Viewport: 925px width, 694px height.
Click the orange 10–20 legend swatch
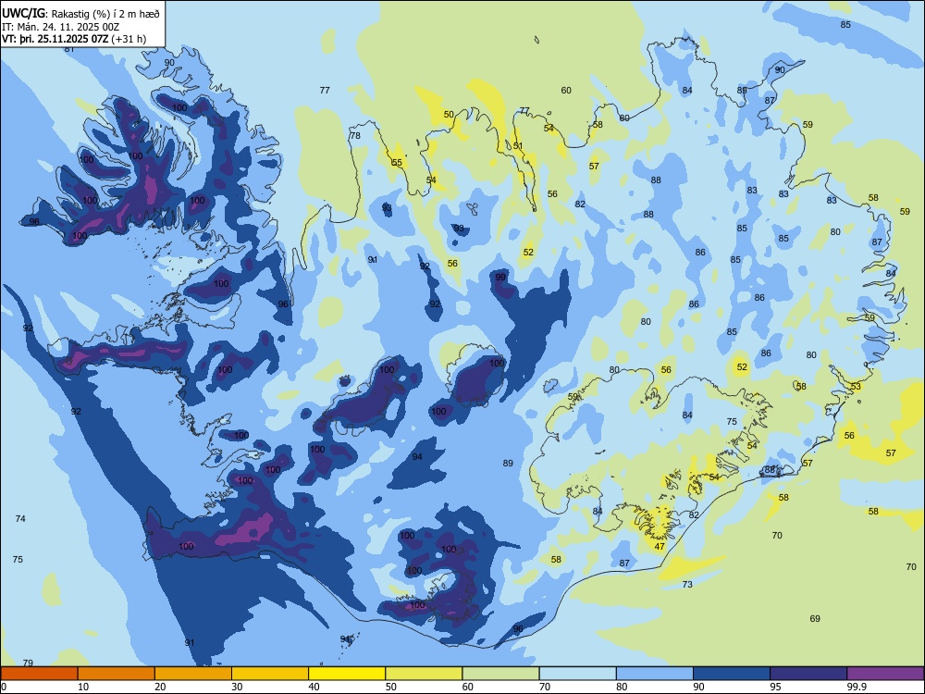(117, 674)
